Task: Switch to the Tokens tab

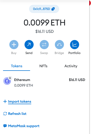Action: [16, 66]
